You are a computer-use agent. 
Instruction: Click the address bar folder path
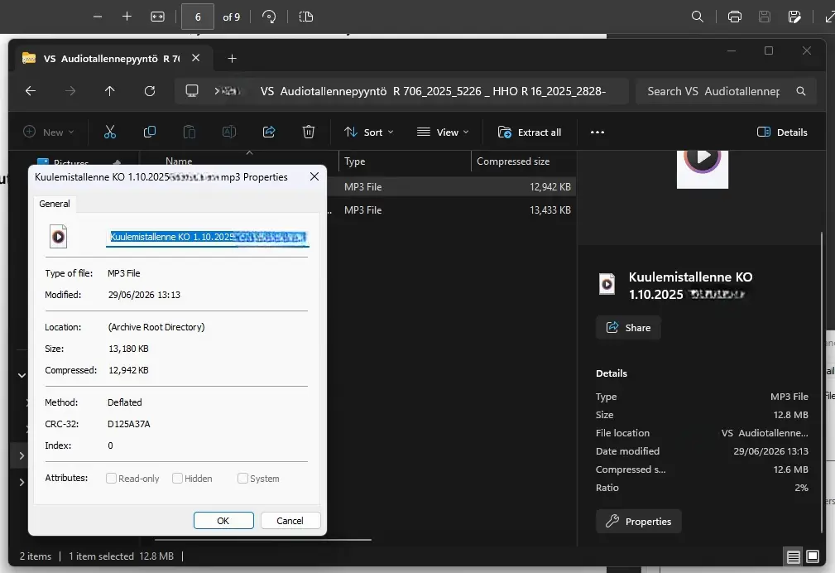point(433,91)
